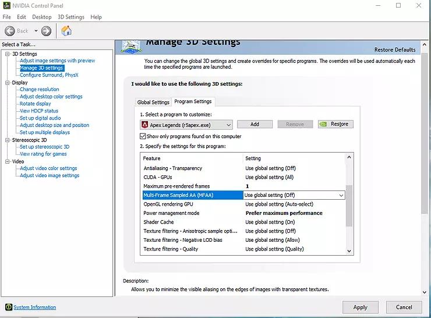Select Texture filtering - Negative LOD bias row
The width and height of the screenshot is (431, 318).
pyautogui.click(x=244, y=240)
